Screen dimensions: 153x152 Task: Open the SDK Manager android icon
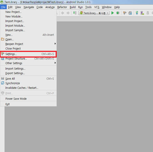148,13
